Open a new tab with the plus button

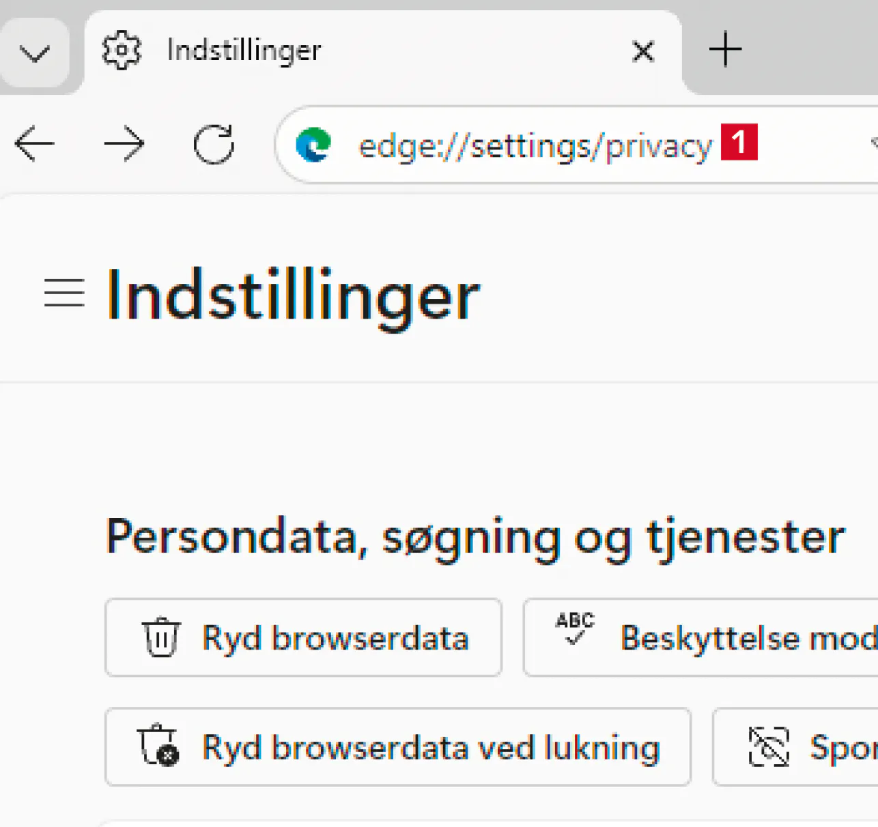725,49
